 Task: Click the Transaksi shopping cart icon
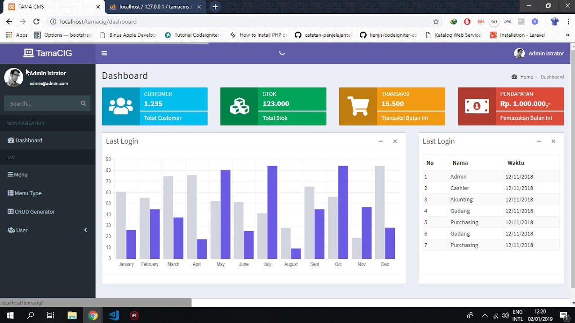pyautogui.click(x=358, y=106)
